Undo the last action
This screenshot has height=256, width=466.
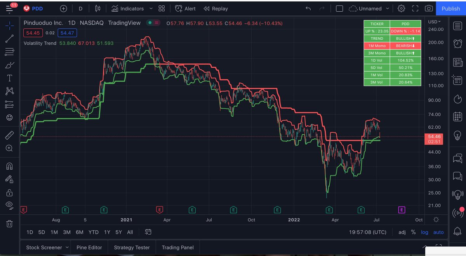(308, 8)
